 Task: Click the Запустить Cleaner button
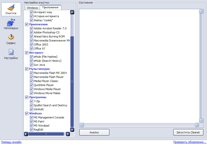click(188, 132)
